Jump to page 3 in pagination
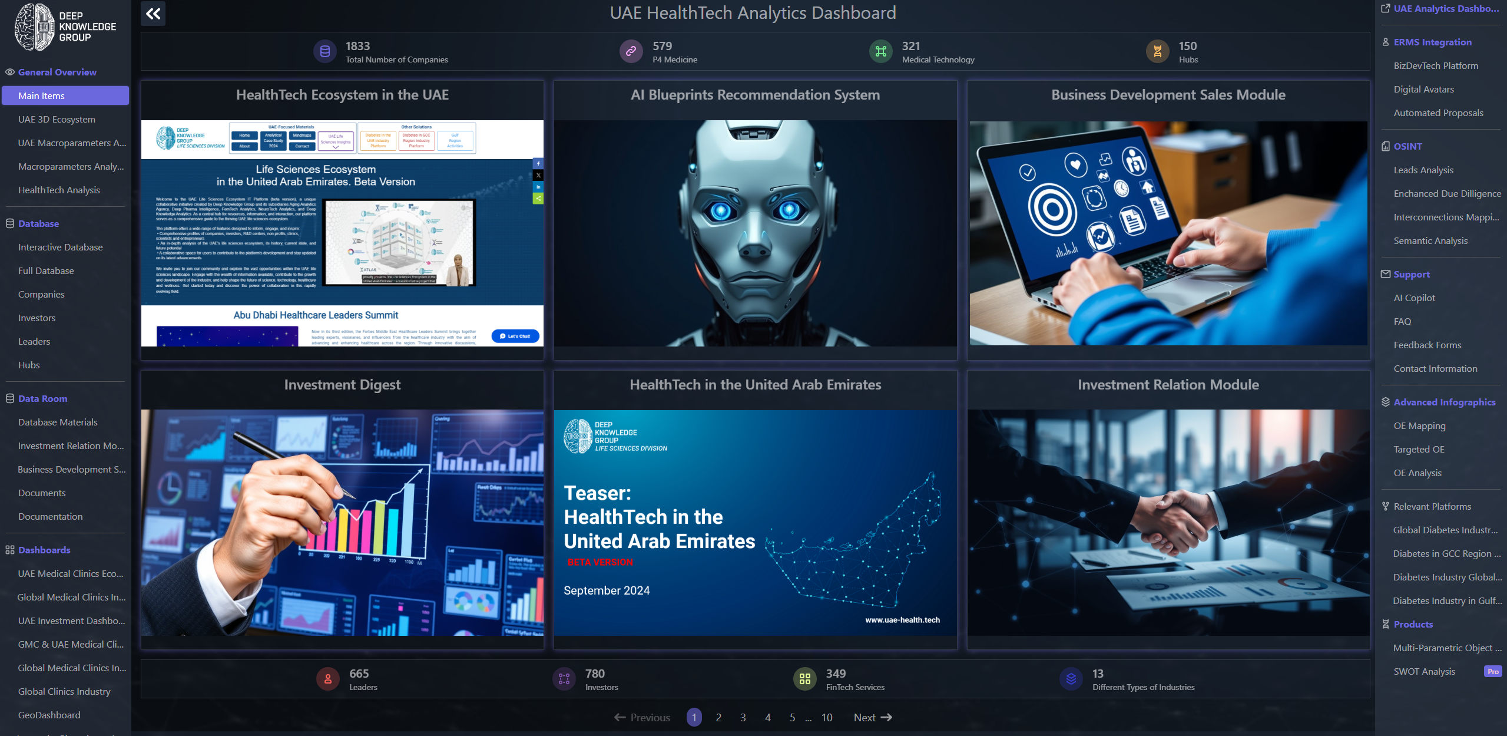 pyautogui.click(x=743, y=717)
